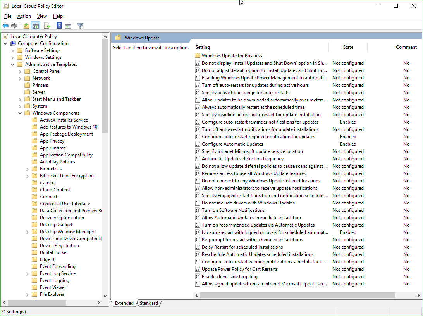Image resolution: width=423 pixels, height=316 pixels.
Task: Click the settings list horizontal scrollbar thumb
Action: click(x=297, y=295)
